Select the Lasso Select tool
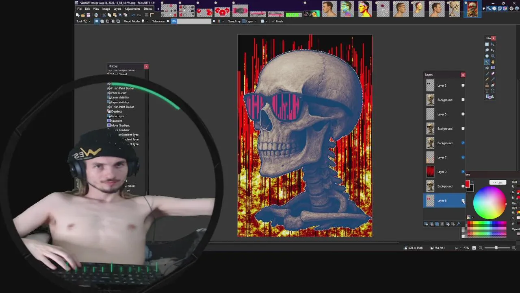Image resolution: width=520 pixels, height=293 pixels. tap(487, 50)
